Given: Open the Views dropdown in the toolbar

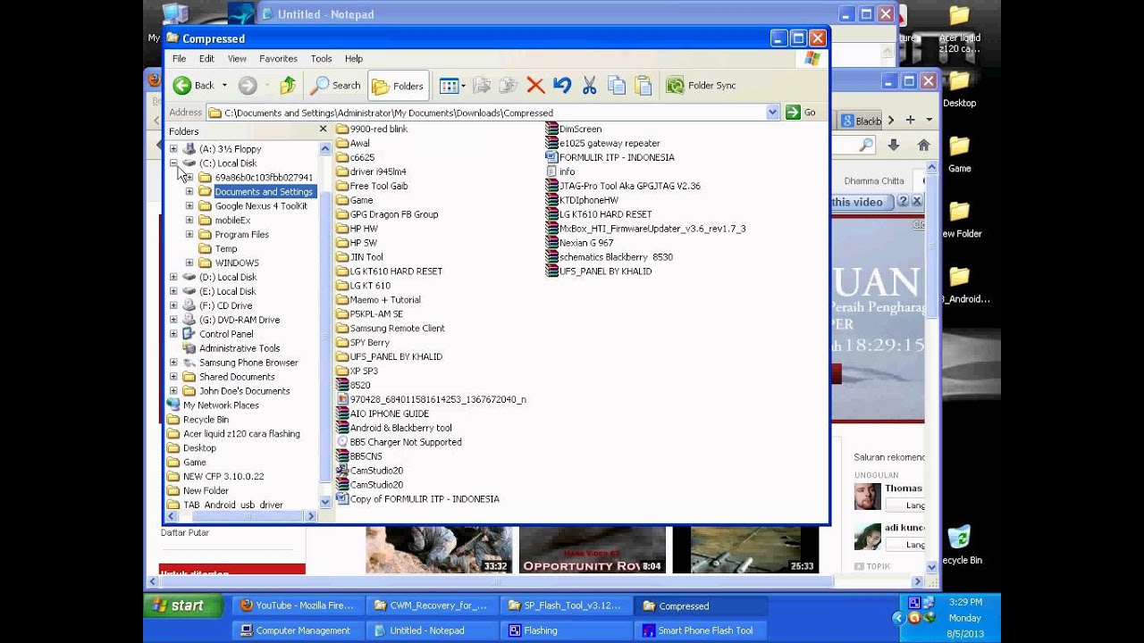Looking at the screenshot, I should (452, 86).
